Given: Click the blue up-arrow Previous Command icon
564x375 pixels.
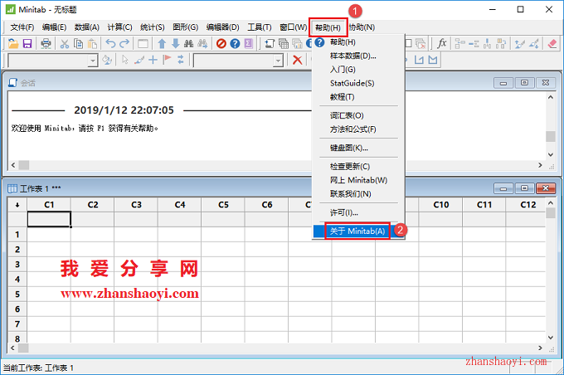Looking at the screenshot, I should tap(162, 43).
